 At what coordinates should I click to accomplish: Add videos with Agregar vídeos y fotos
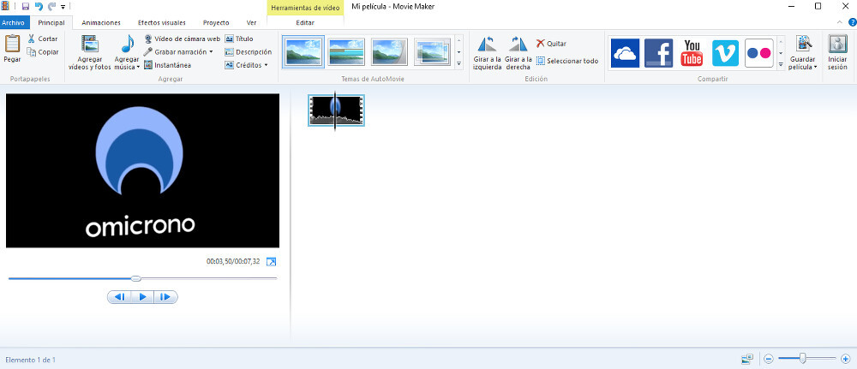[90, 52]
